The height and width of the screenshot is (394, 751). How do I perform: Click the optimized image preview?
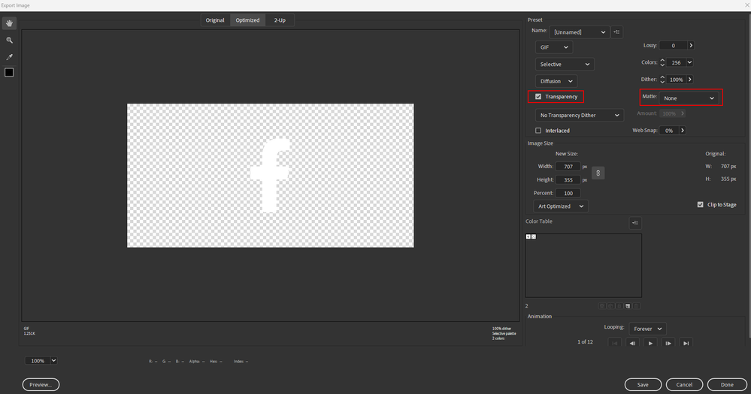pyautogui.click(x=271, y=176)
